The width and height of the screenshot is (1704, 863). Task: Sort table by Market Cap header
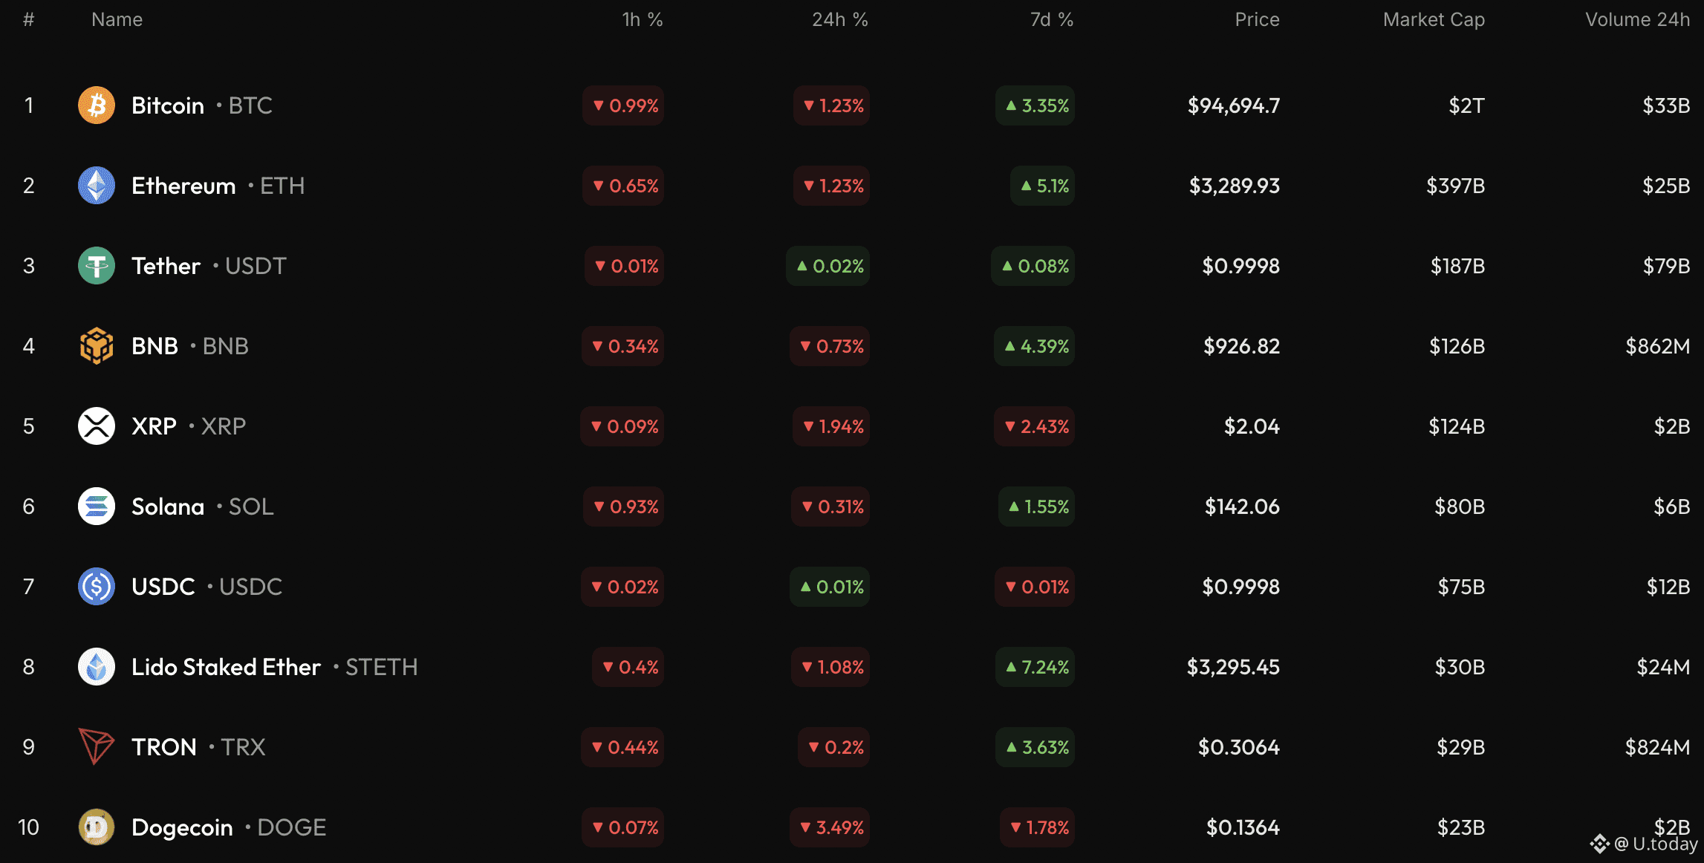(x=1433, y=20)
